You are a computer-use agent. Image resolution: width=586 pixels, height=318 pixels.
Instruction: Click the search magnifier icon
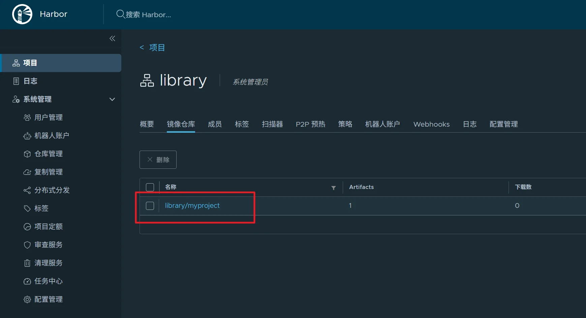120,14
